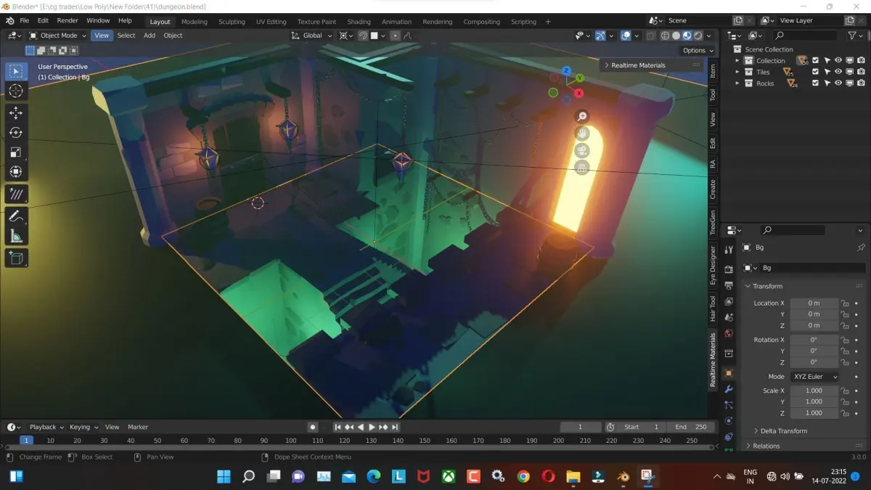Switch to the Shading workspace tab
Image resolution: width=871 pixels, height=490 pixels.
click(359, 22)
